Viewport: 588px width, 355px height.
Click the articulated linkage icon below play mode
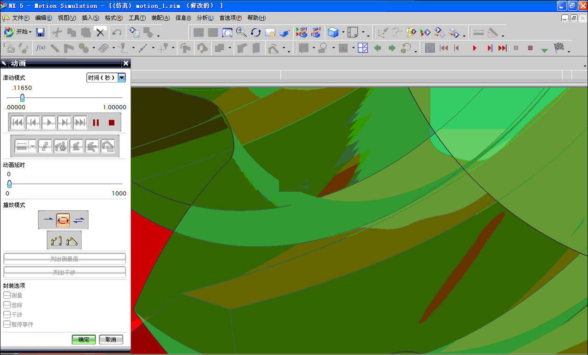tap(71, 240)
